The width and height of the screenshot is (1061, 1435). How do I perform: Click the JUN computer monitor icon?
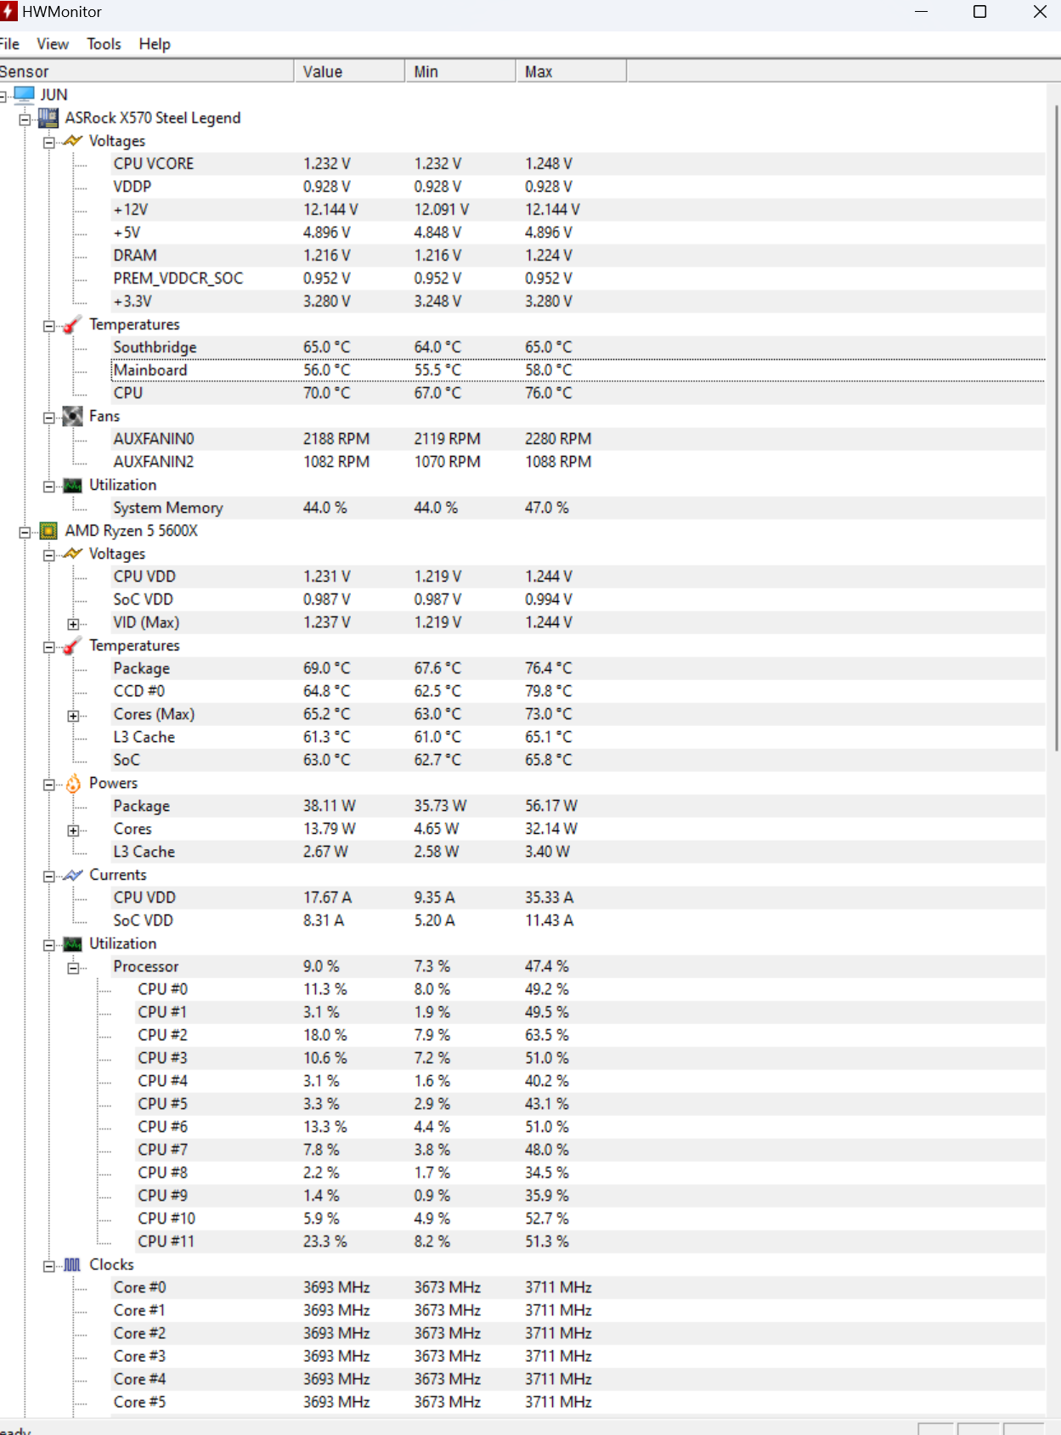(x=25, y=94)
